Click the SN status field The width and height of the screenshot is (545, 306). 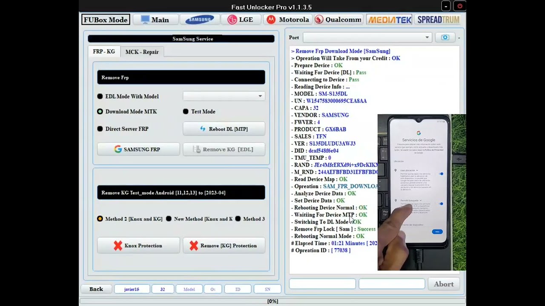pyautogui.click(x=267, y=289)
